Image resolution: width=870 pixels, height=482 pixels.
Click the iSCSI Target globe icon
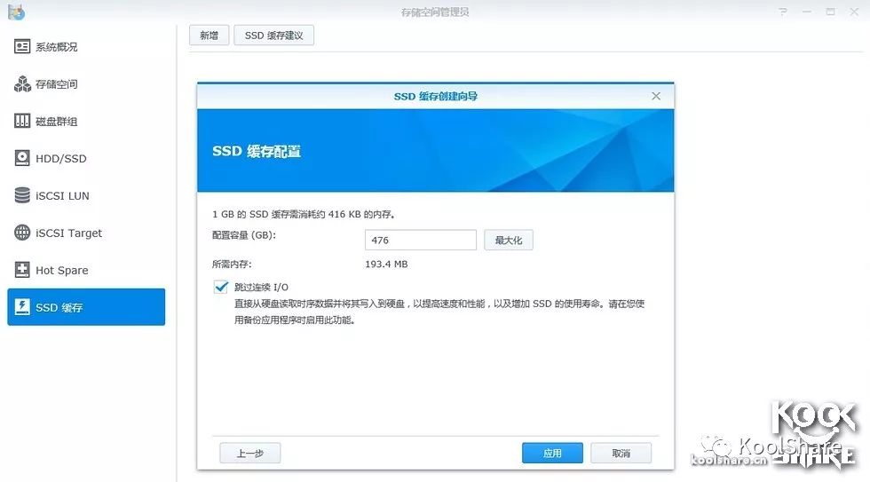tap(22, 233)
